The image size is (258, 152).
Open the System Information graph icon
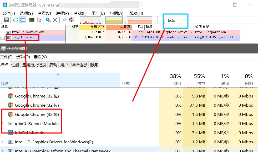[x=32, y=20]
